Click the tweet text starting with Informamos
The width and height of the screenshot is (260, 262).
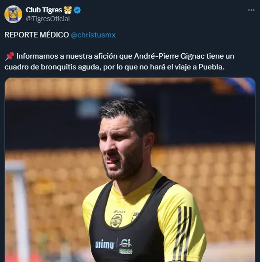tap(119, 62)
